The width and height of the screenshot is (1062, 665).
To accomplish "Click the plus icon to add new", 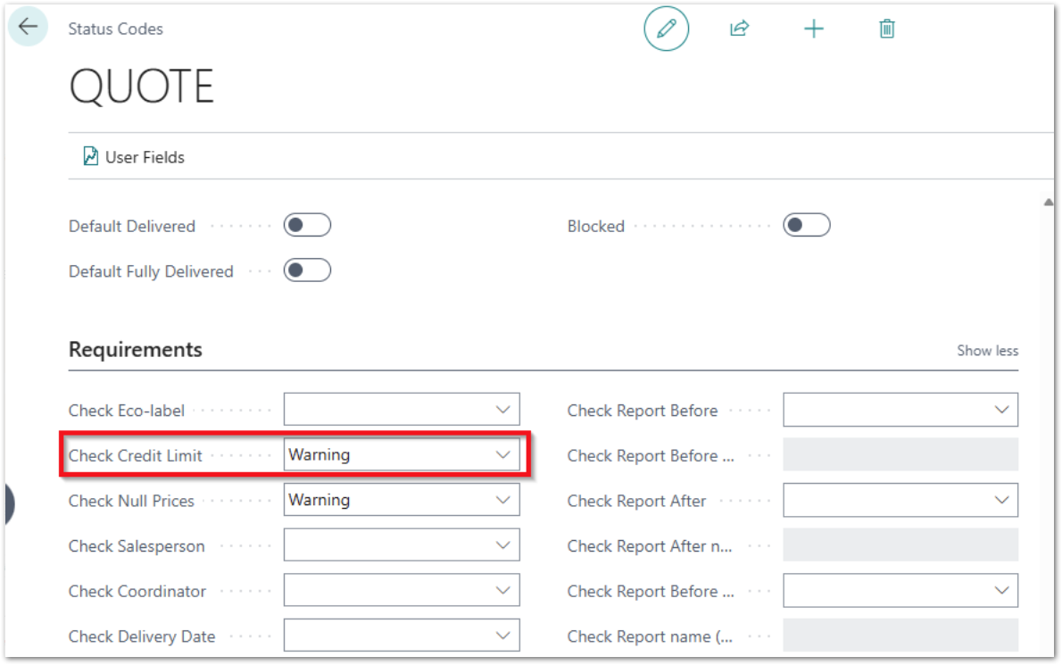I will click(x=813, y=29).
